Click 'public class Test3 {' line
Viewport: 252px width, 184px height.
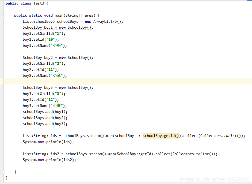pos(27,3)
